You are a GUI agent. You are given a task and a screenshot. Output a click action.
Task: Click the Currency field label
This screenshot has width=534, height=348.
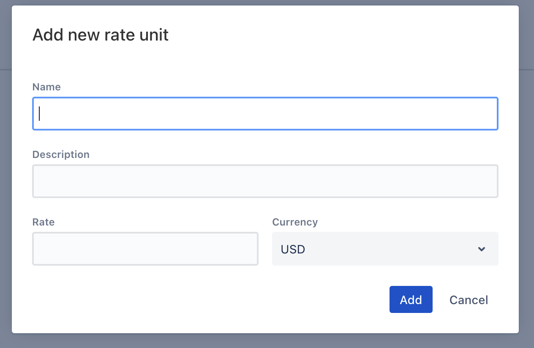[295, 222]
